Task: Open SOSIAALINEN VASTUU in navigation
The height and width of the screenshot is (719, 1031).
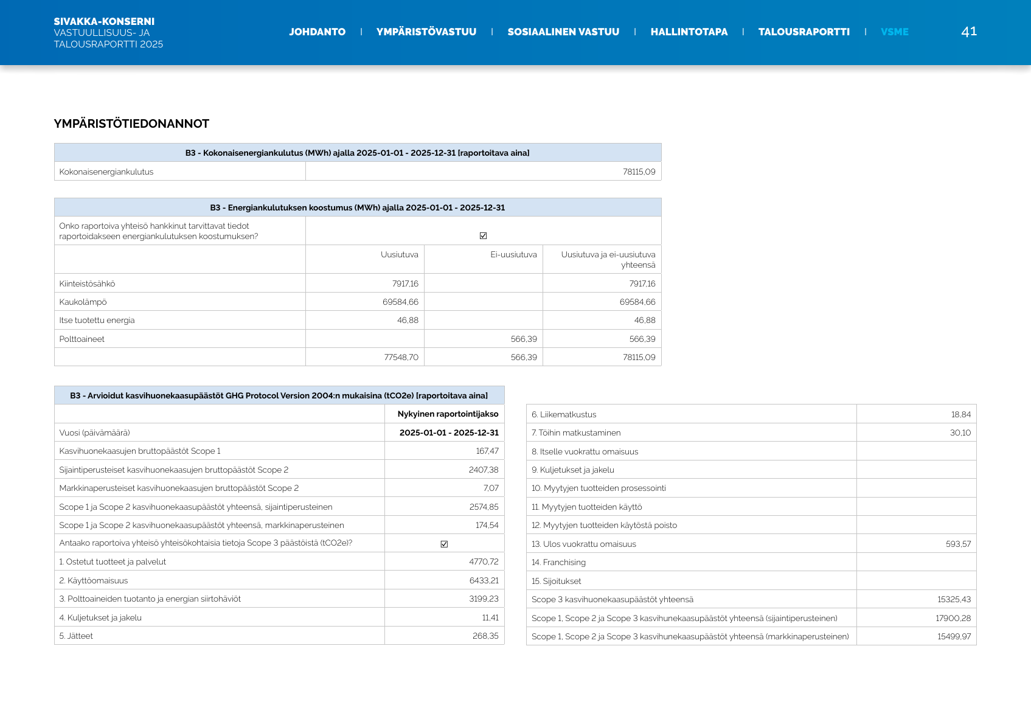Action: tap(563, 32)
